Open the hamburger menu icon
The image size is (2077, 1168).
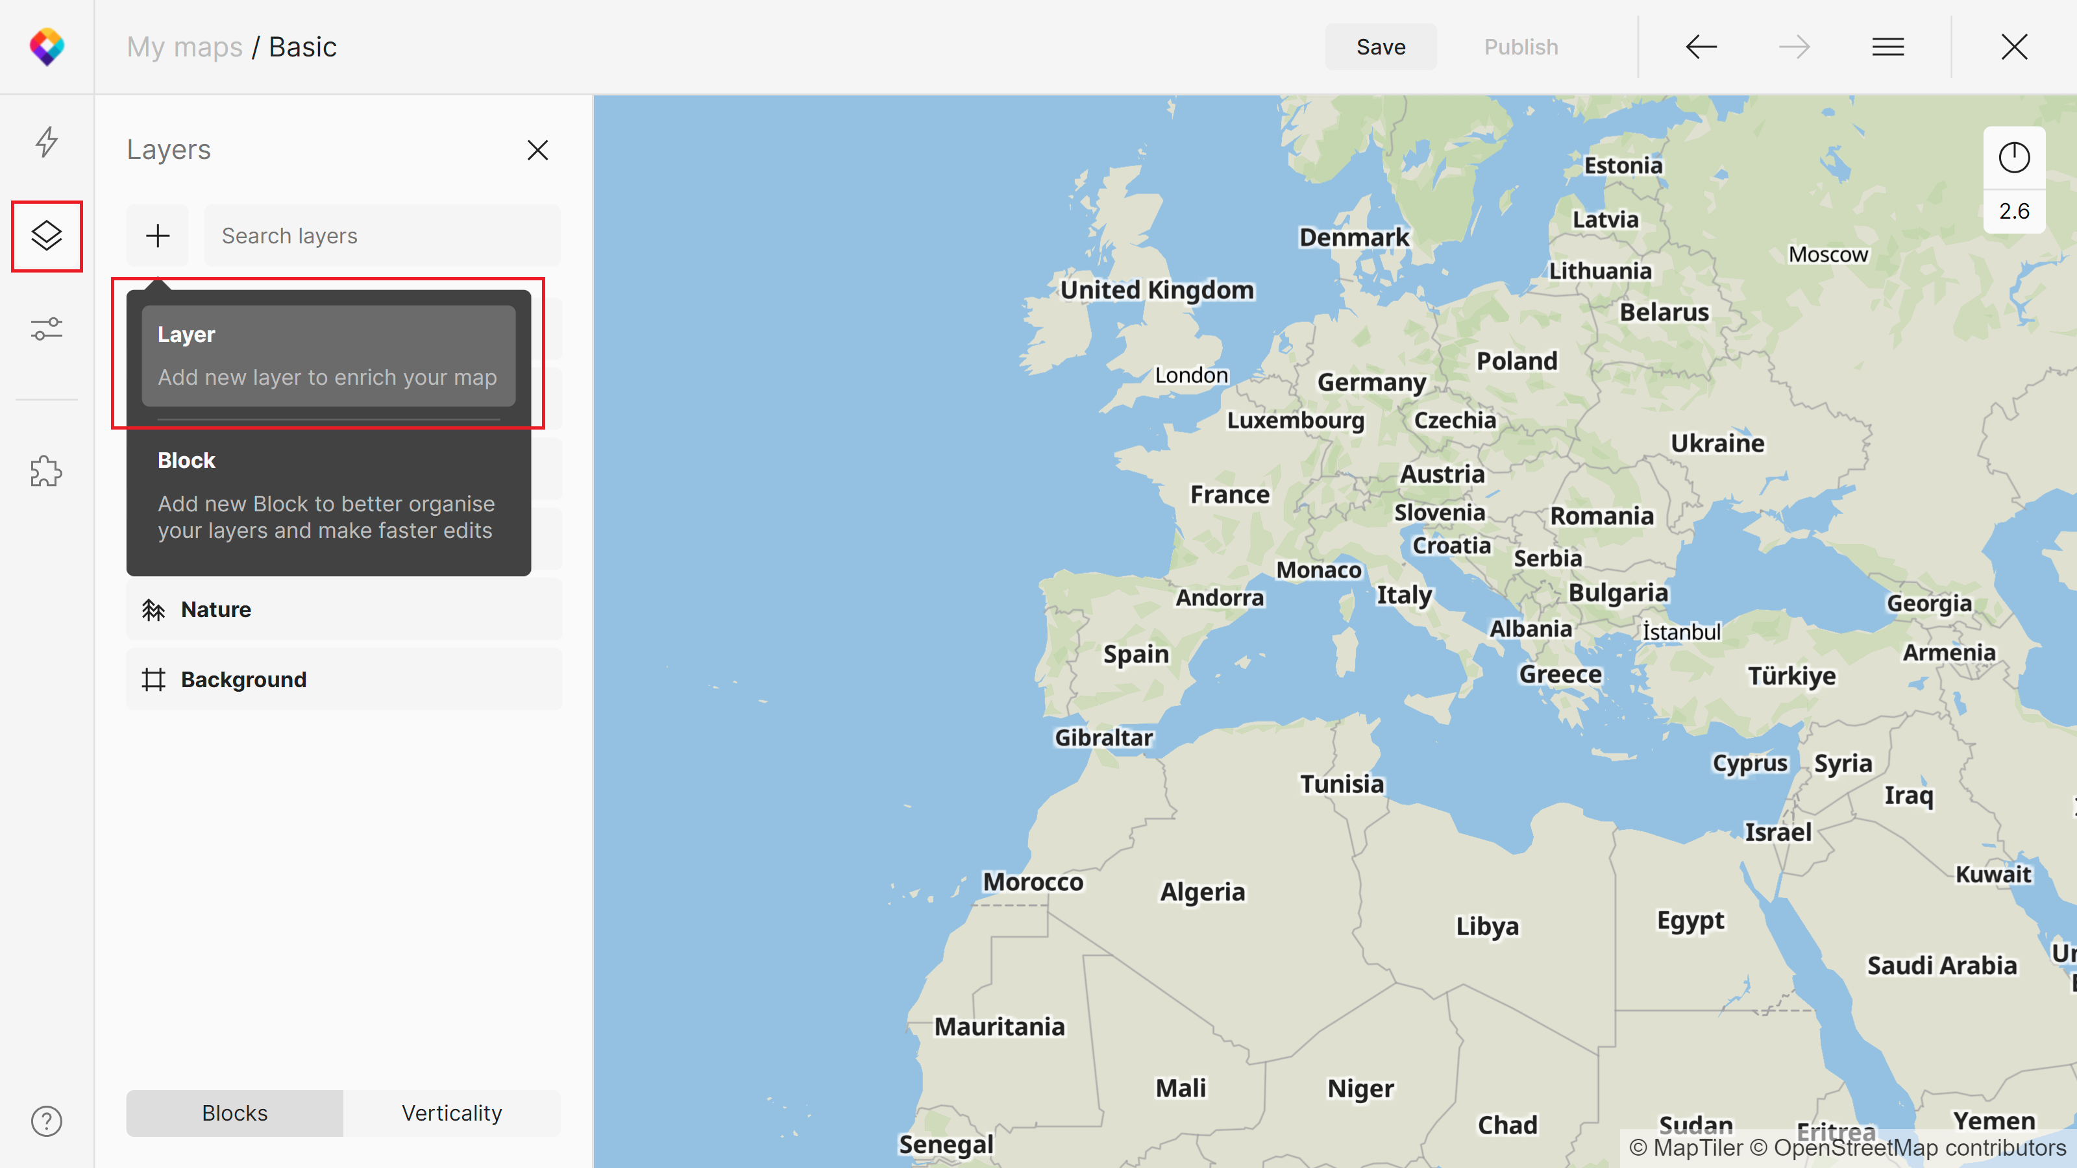click(x=1887, y=47)
